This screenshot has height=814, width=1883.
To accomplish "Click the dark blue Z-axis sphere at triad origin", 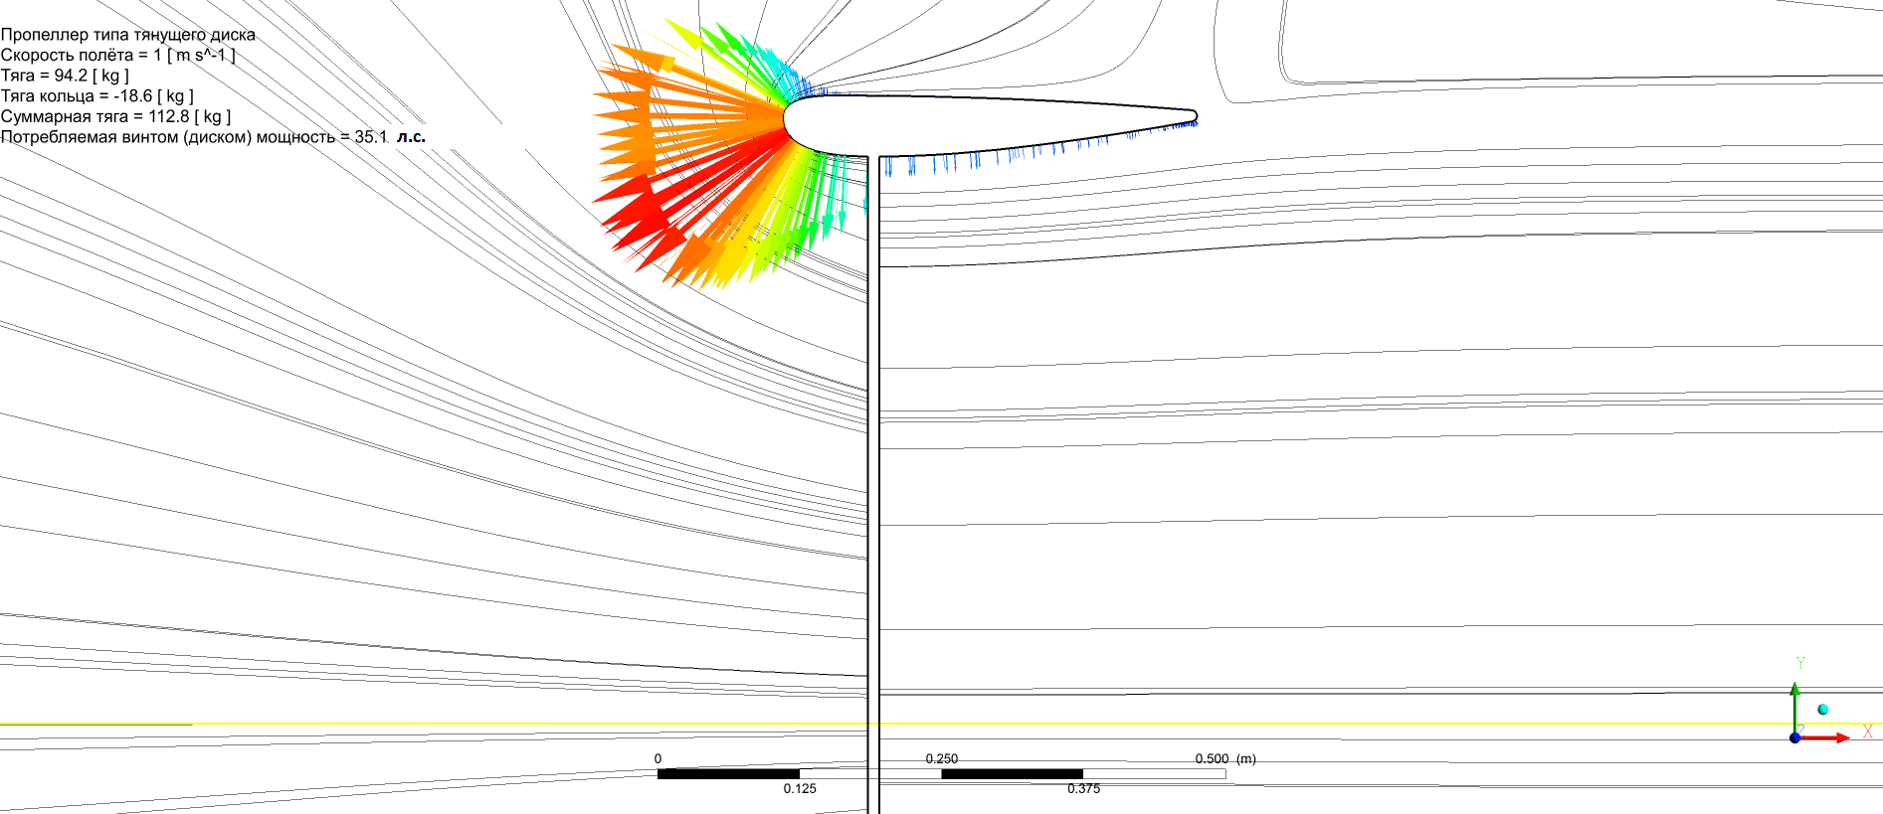I will 1794,737.
